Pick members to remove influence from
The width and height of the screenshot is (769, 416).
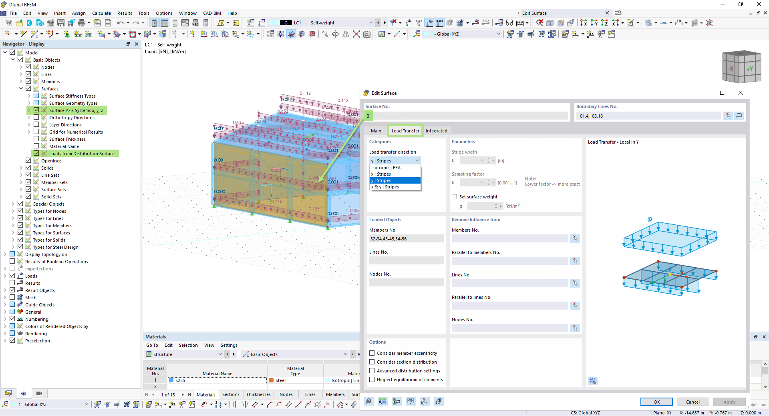575,238
